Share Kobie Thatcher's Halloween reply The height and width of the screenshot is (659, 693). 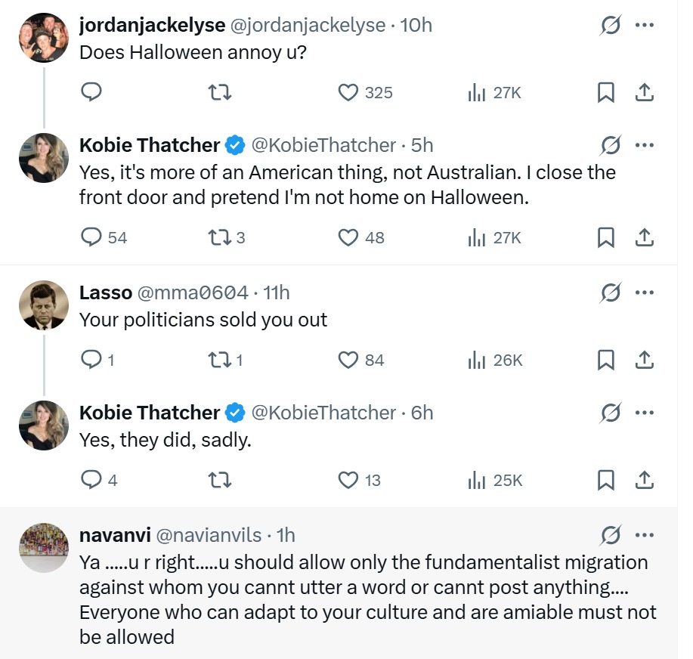pos(643,238)
